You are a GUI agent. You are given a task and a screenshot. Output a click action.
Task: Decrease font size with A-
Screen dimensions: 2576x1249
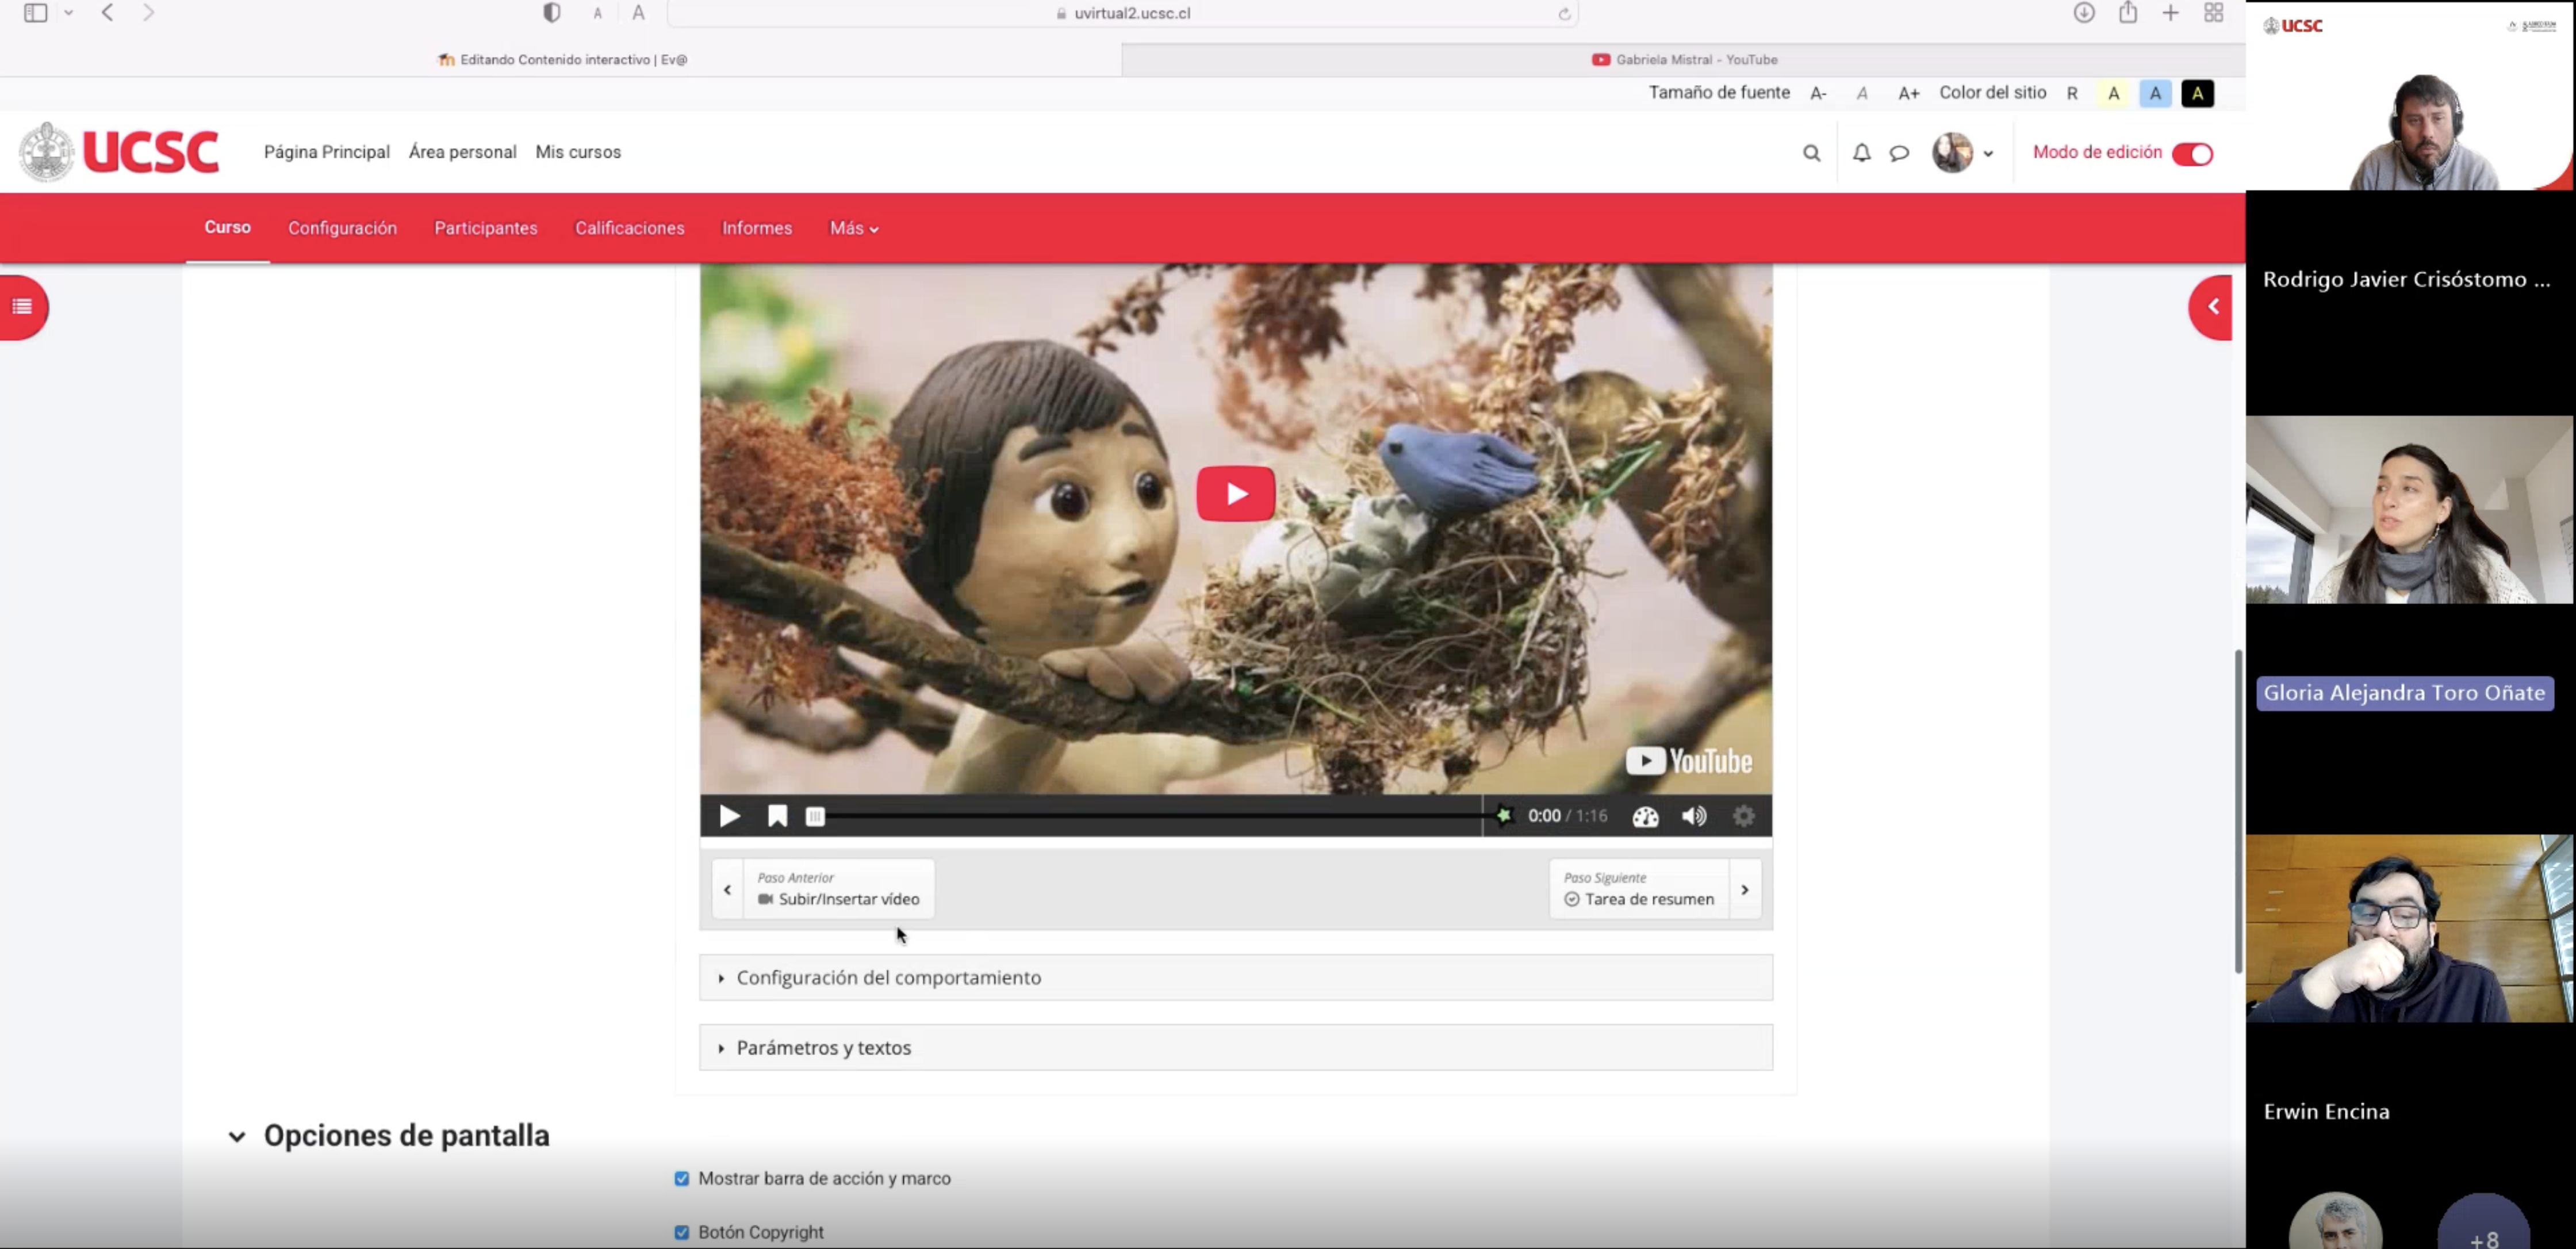click(x=1818, y=93)
